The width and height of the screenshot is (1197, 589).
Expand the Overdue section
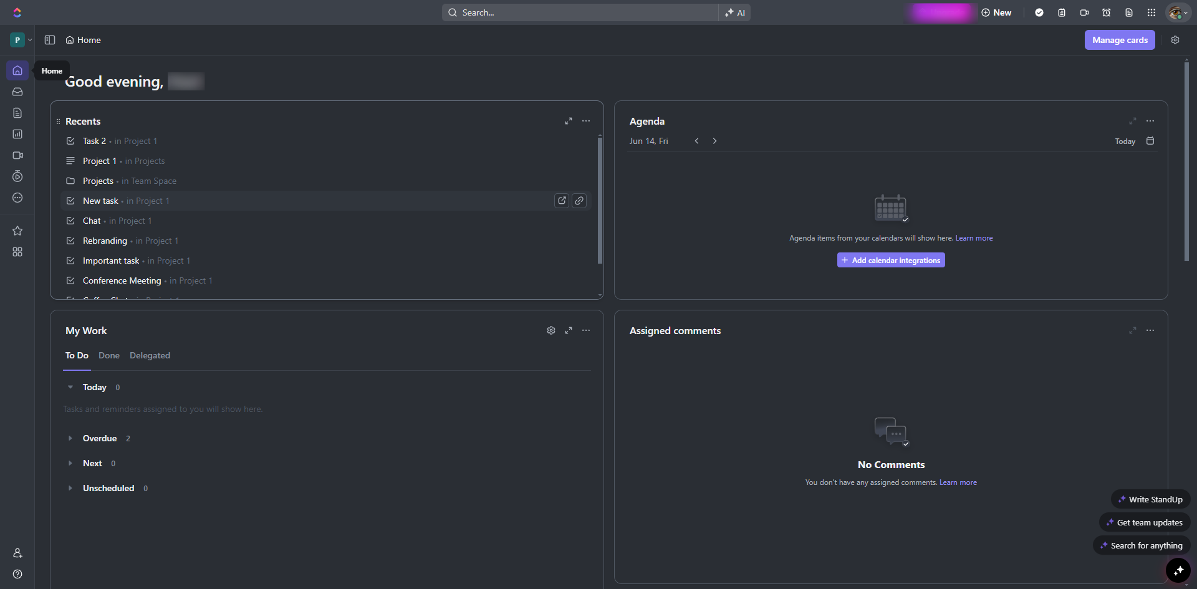pyautogui.click(x=70, y=438)
